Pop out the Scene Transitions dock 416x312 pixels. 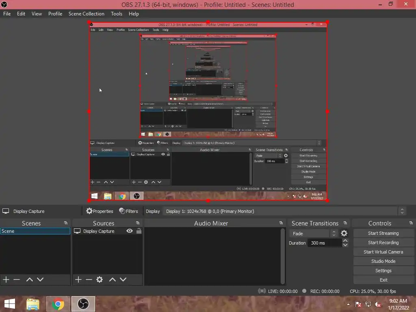(x=345, y=223)
